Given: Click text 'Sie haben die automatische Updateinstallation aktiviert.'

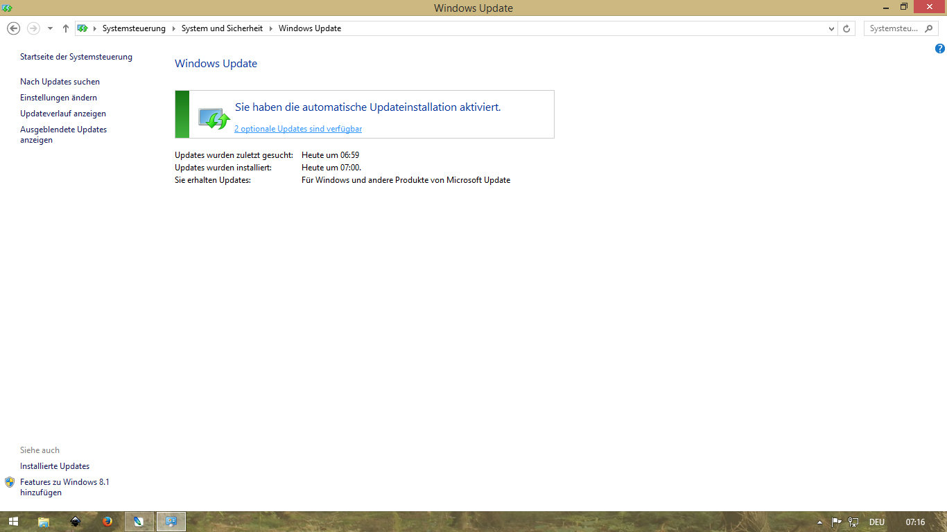Looking at the screenshot, I should click(367, 107).
